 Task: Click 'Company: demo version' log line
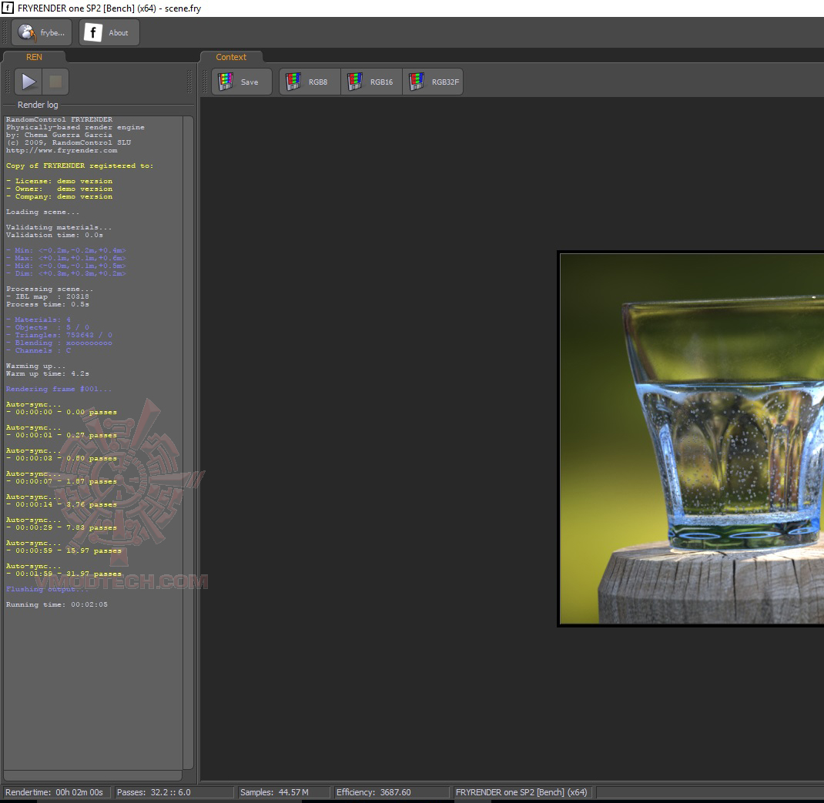[59, 196]
